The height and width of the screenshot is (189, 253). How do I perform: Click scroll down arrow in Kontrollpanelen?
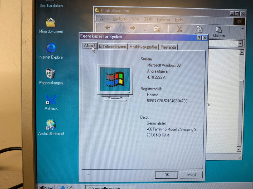coord(239,149)
